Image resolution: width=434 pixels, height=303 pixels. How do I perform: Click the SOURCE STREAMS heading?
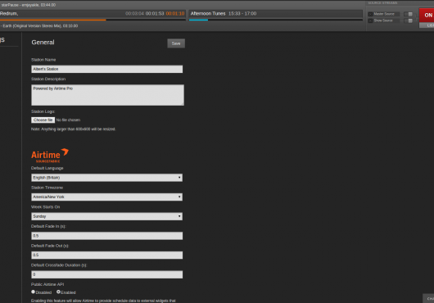click(x=382, y=2)
